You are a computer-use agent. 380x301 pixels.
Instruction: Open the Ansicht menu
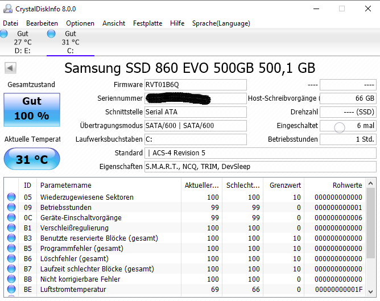(114, 23)
